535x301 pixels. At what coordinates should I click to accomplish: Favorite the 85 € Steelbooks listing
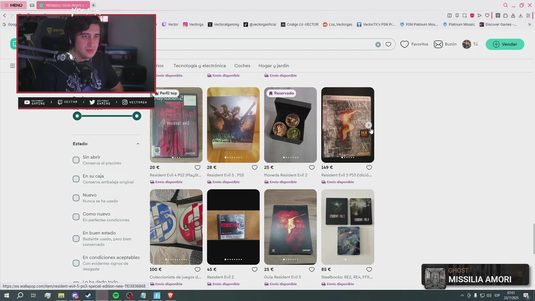coord(369,270)
